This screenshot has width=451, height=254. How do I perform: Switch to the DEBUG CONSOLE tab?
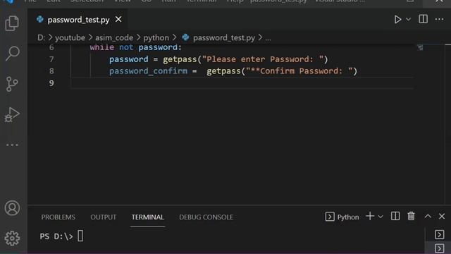(206, 217)
